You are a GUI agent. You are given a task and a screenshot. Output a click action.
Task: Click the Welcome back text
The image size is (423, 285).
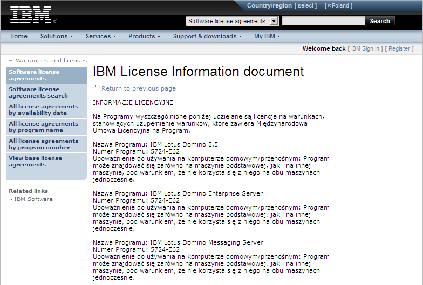click(324, 48)
